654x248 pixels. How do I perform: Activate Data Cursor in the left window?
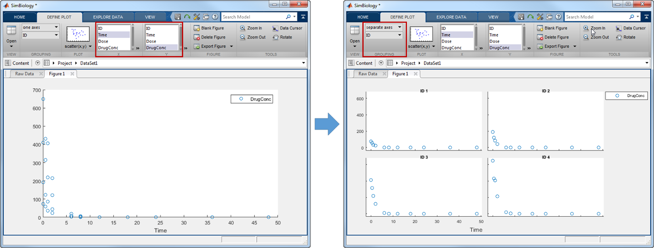287,28
